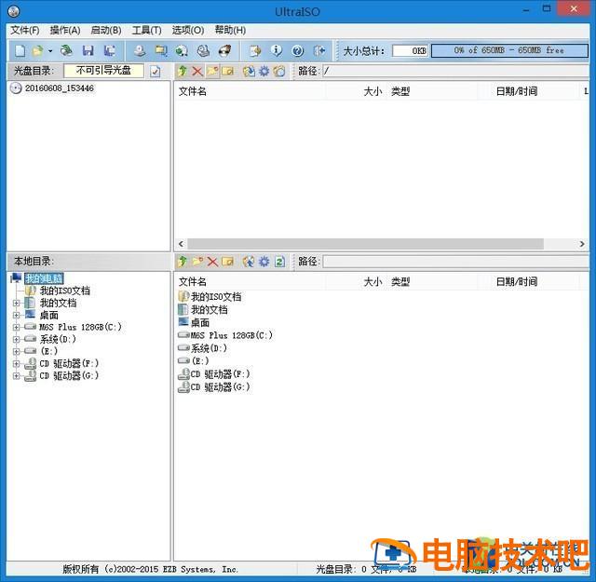Expand (E:) drive tree node
This screenshot has height=582, width=596.
[x=16, y=351]
